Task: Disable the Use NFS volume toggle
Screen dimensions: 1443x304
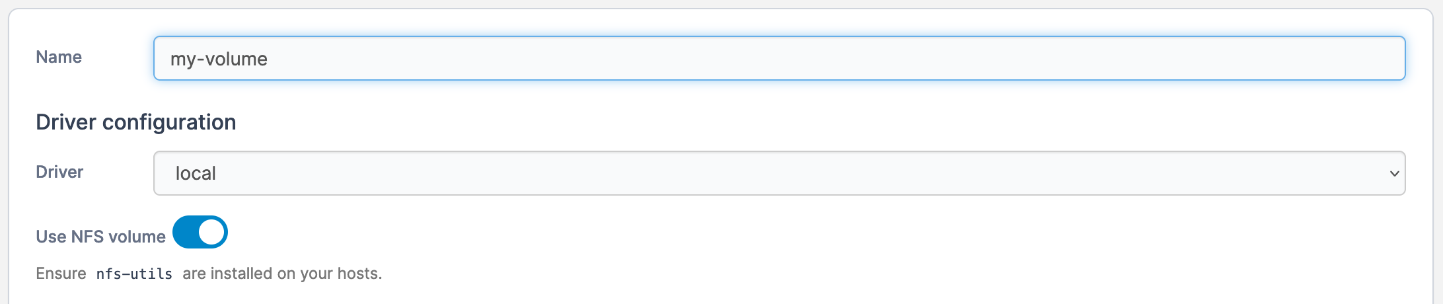Action: (200, 232)
